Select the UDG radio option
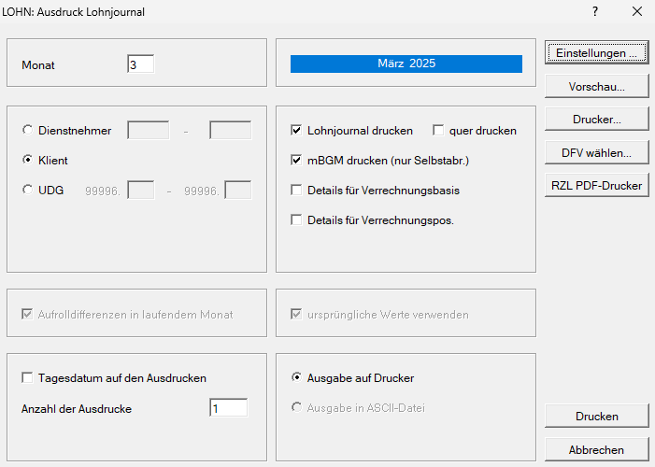Image resolution: width=655 pixels, height=467 pixels. coord(27,191)
